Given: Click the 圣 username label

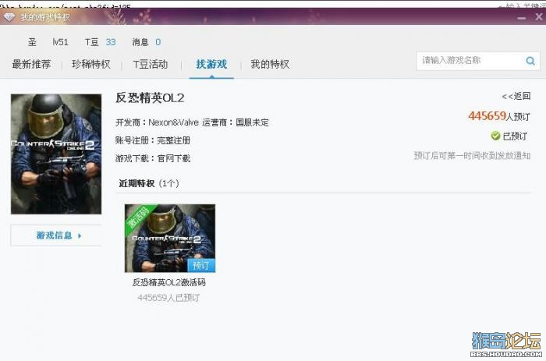Looking at the screenshot, I should tap(32, 42).
